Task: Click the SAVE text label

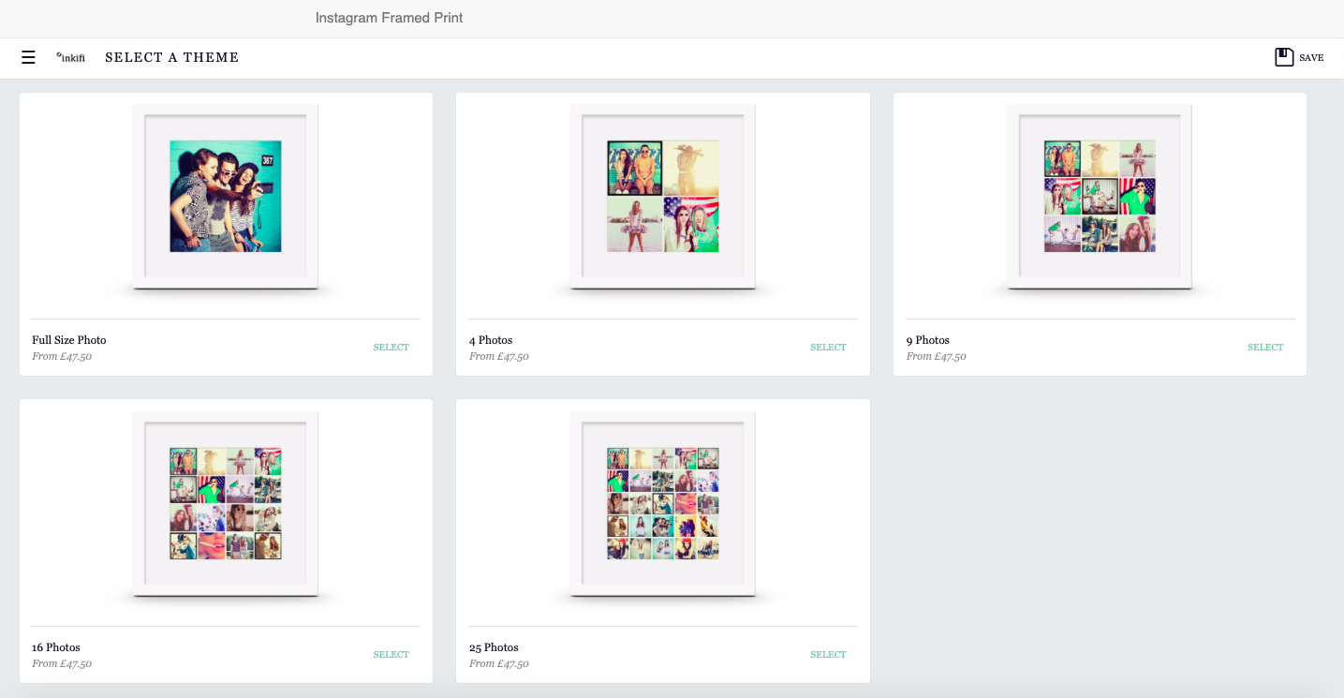Action: pyautogui.click(x=1311, y=58)
